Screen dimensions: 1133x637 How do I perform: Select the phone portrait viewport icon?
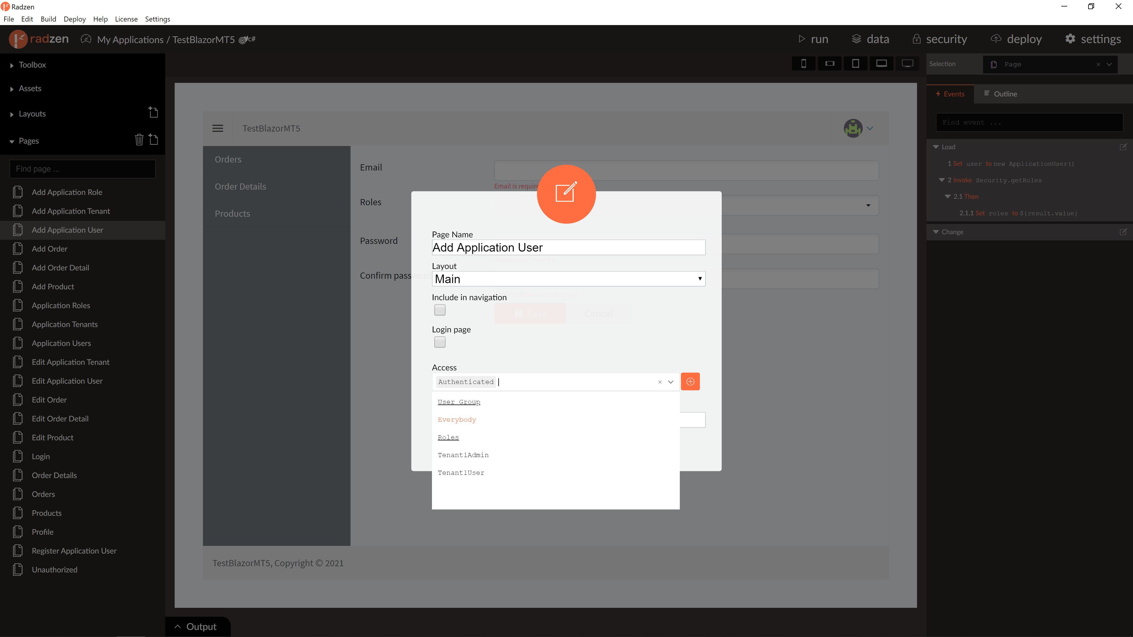(x=803, y=64)
